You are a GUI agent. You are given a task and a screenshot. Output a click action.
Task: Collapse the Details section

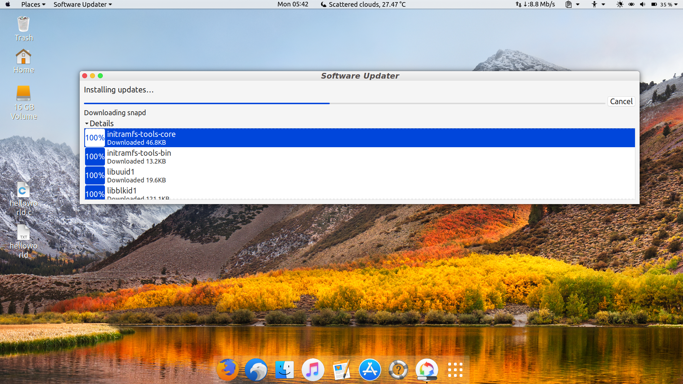point(99,123)
